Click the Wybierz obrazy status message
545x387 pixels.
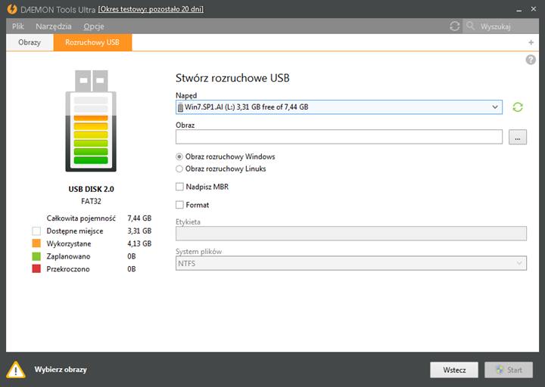pyautogui.click(x=61, y=370)
